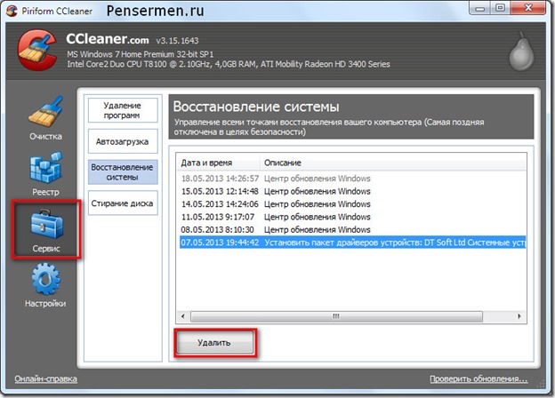Click the title bar CCleaner icon
This screenshot has height=398, width=555.
(12, 11)
